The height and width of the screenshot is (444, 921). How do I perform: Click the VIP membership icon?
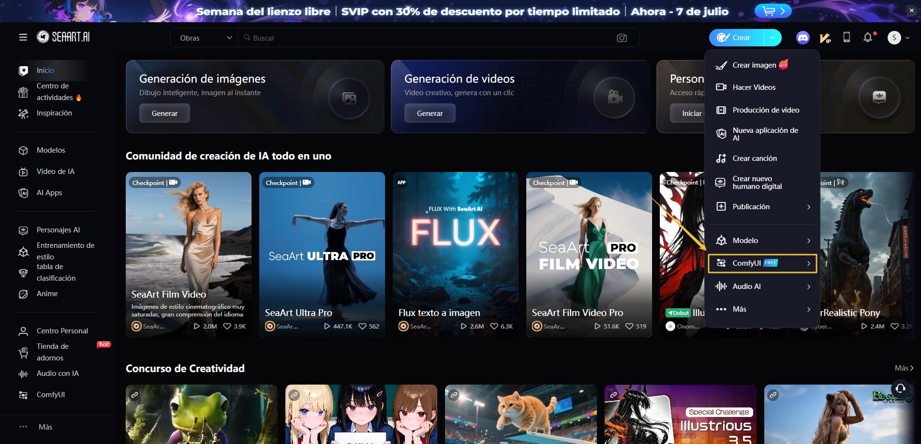coord(825,38)
